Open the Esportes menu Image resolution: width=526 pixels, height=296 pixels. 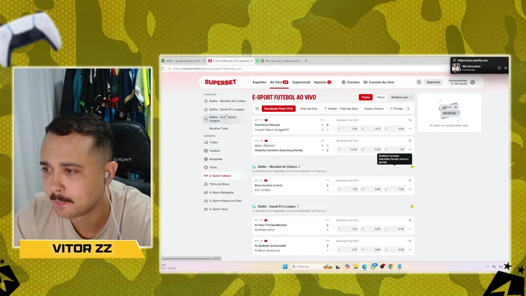tap(259, 82)
